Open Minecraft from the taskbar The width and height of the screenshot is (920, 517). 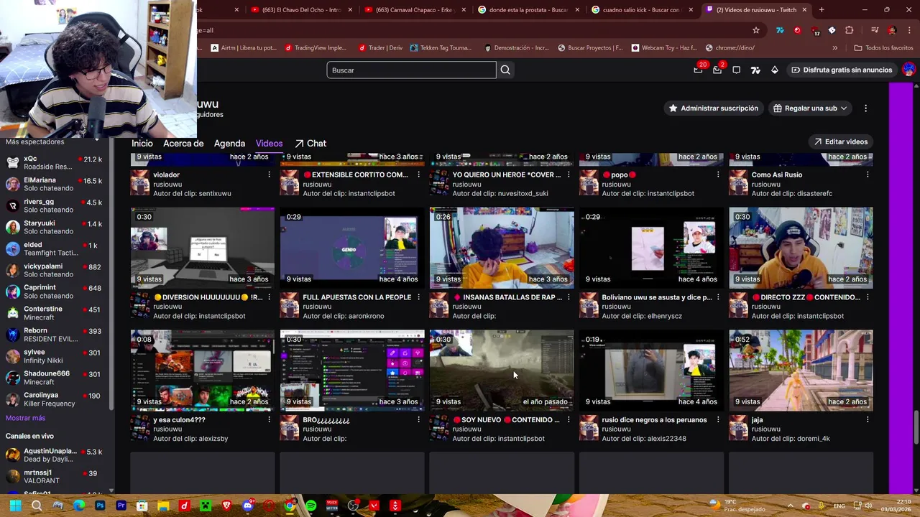pos(206,506)
